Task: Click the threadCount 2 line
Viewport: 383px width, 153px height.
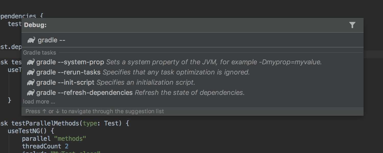Action: [45, 146]
